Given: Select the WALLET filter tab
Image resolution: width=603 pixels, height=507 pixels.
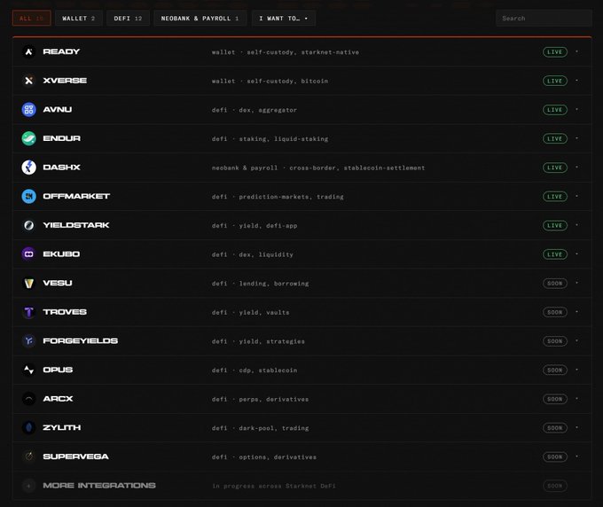Looking at the screenshot, I should 78,18.
